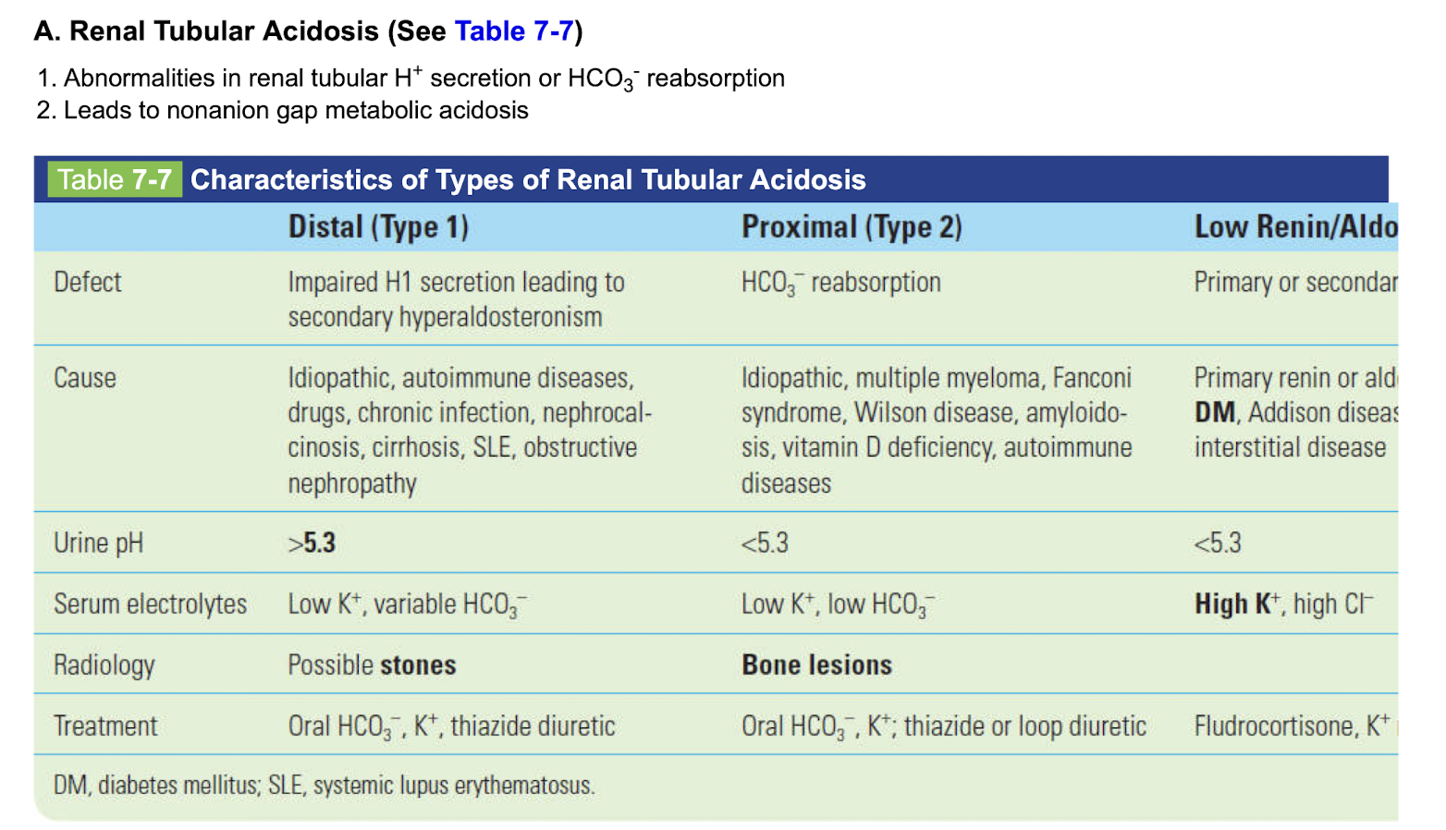
Task: Select the Proximal (Type 2) column header
Action: pyautogui.click(x=852, y=227)
